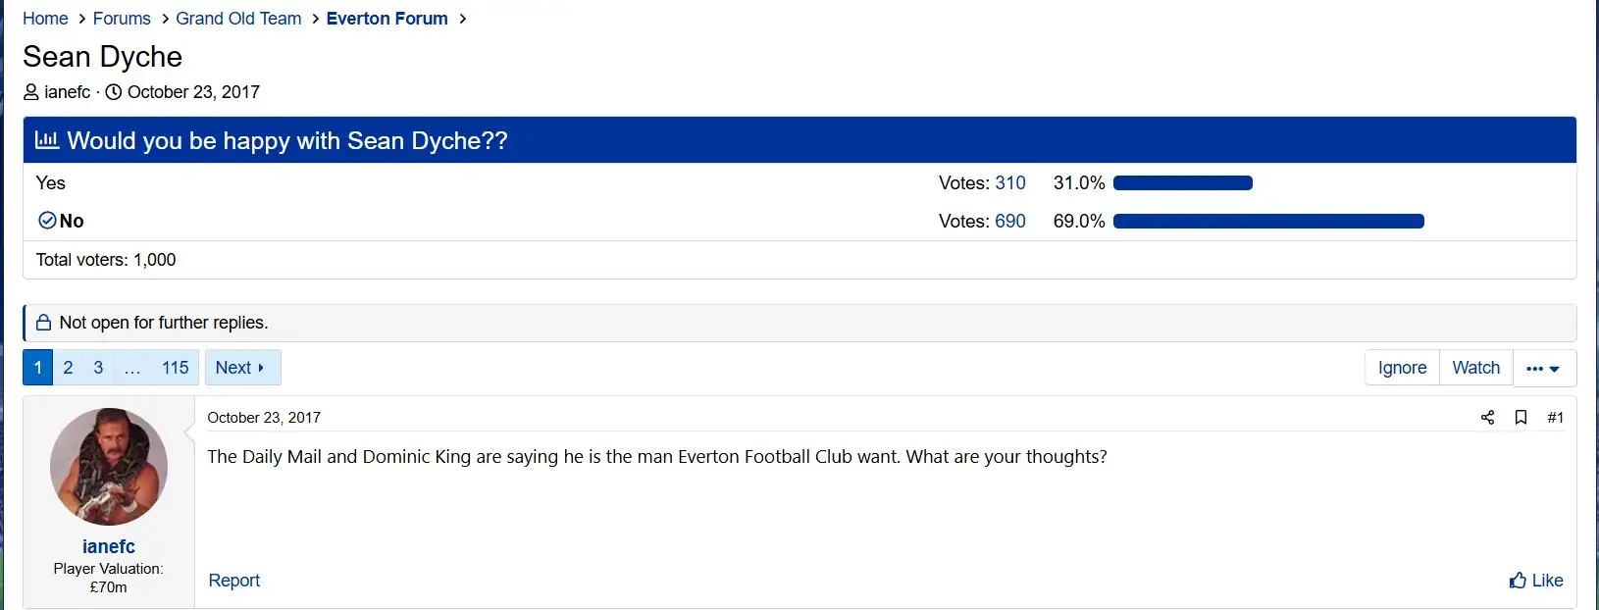Open the more options ellipsis dropdown
Screen dimensions: 1599x610
[x=1544, y=369]
